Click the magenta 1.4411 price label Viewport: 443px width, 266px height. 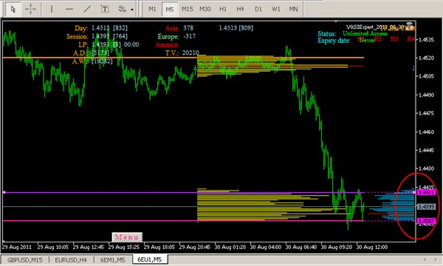(x=426, y=193)
